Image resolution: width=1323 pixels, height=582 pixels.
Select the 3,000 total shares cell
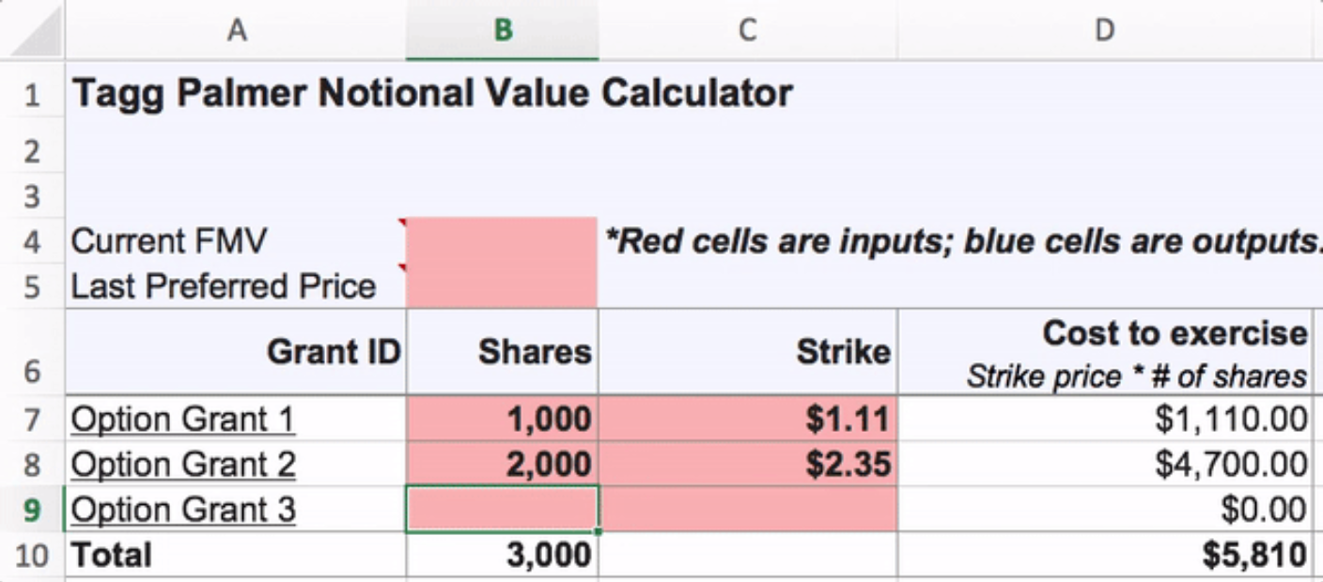pyautogui.click(x=503, y=555)
